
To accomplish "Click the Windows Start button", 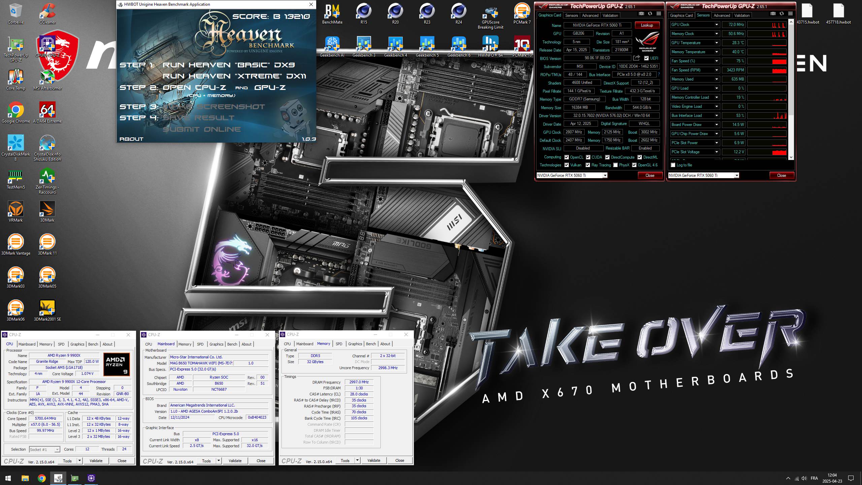I will (x=8, y=478).
